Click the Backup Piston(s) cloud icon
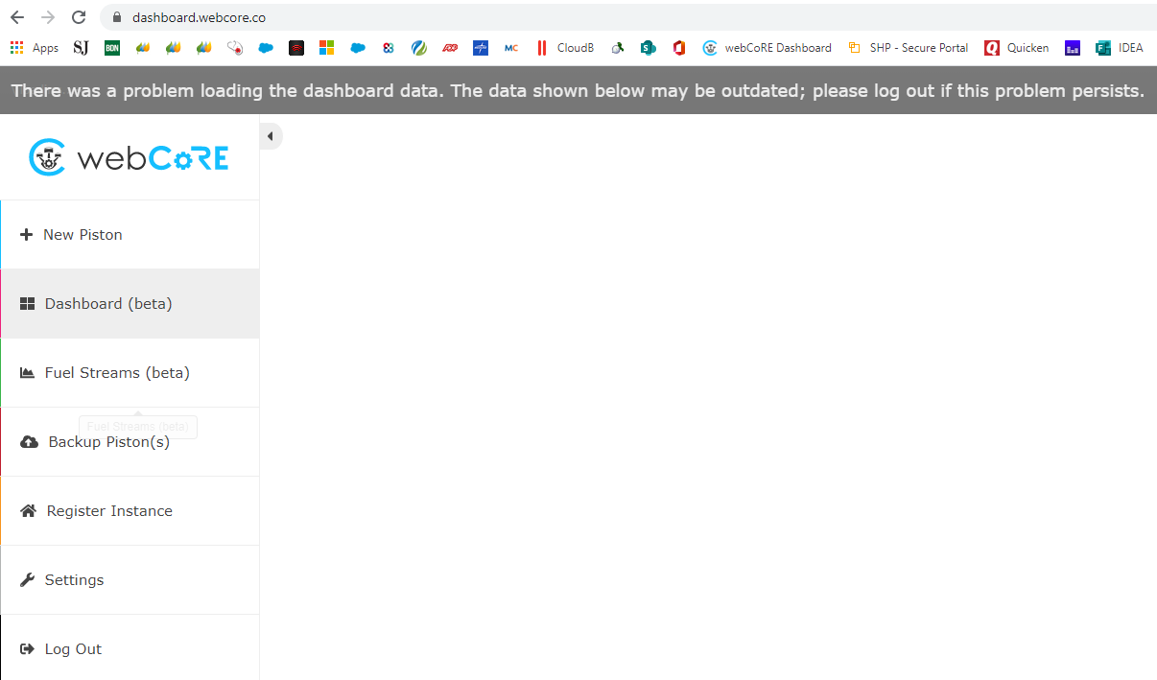This screenshot has height=680, width=1157. (29, 442)
